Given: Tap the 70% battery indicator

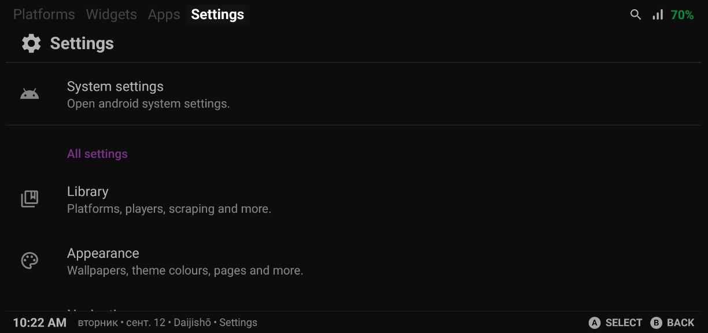Looking at the screenshot, I should (682, 15).
